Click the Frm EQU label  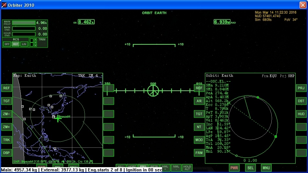tap(269, 76)
